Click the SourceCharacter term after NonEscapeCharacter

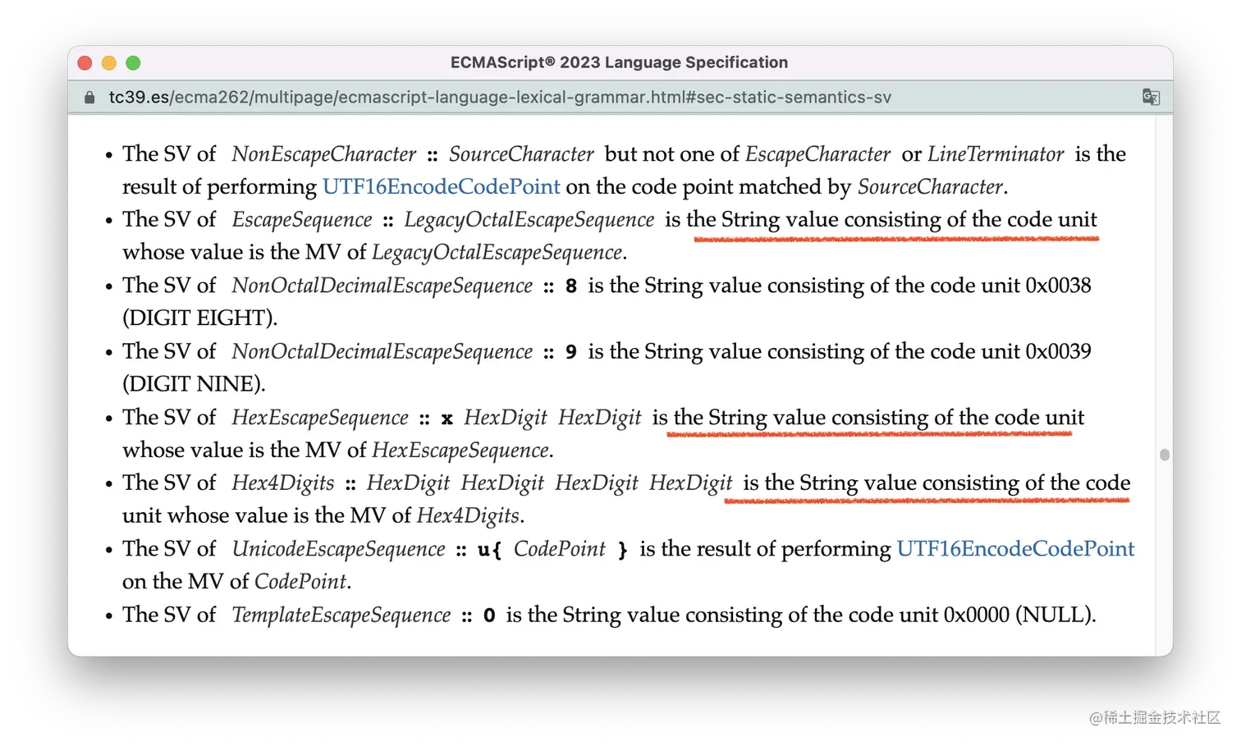click(x=521, y=154)
